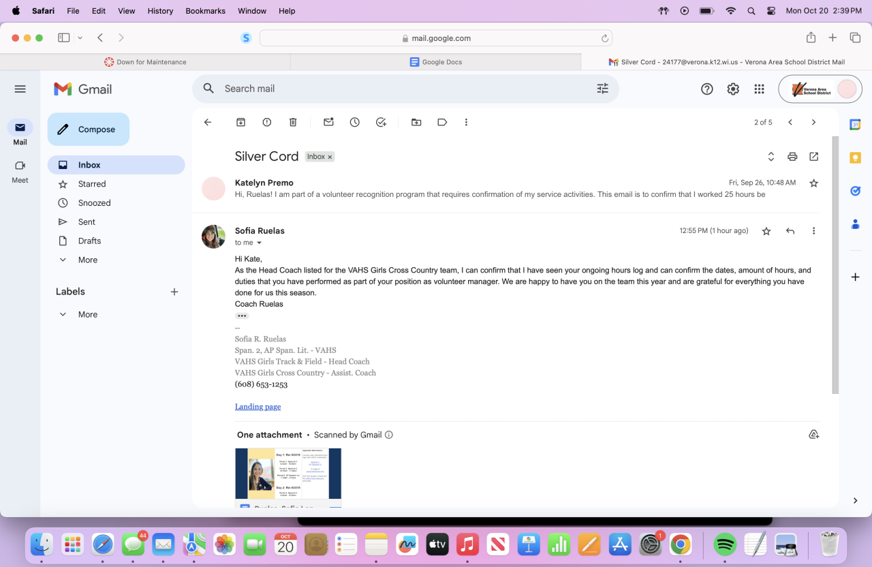
Task: Switch to Meet in left rail
Action: tap(20, 171)
